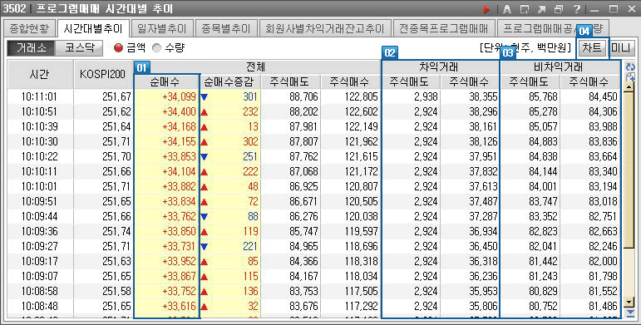Click the blue refresh arrows icon beside table

(630, 66)
